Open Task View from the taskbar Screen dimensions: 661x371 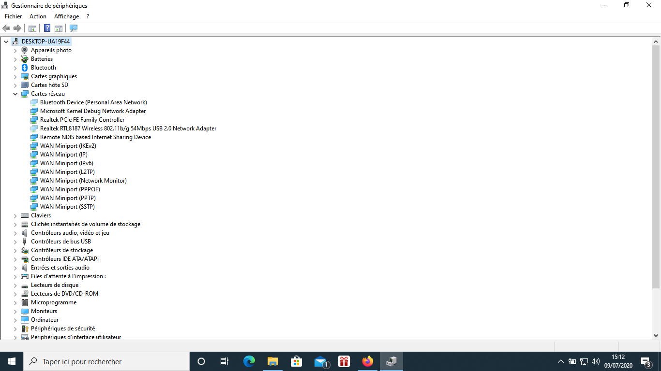click(x=225, y=361)
